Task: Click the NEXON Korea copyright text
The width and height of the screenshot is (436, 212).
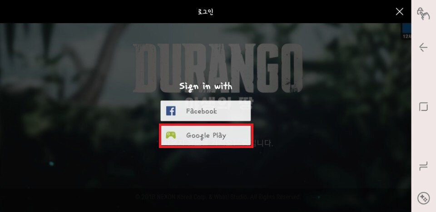Action: (x=218, y=197)
